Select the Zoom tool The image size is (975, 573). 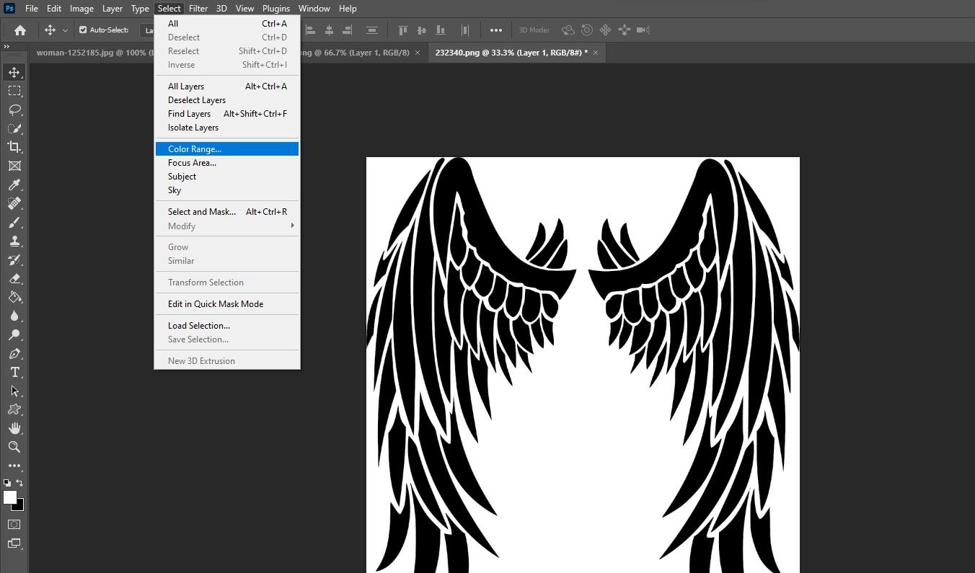[x=14, y=447]
